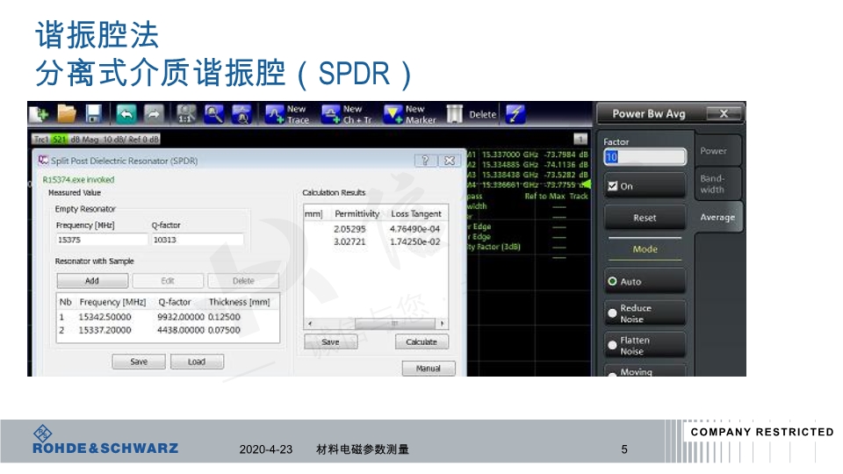This screenshot has width=843, height=474.
Task: Select Flatten Noise averaging mode
Action: click(x=613, y=346)
